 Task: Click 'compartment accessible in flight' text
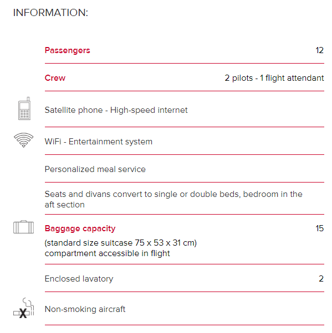tap(108, 253)
